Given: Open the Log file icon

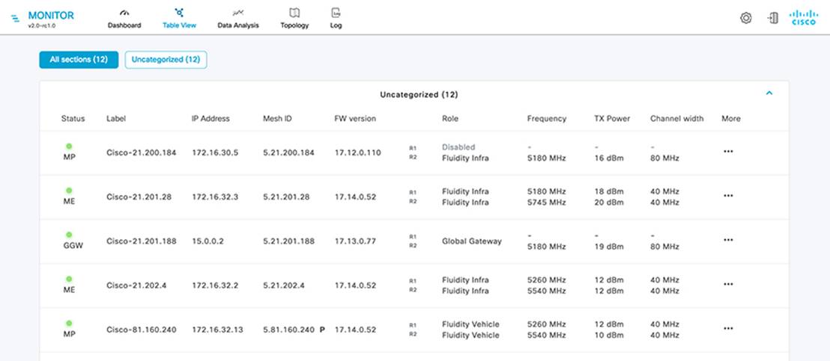Looking at the screenshot, I should tap(336, 13).
